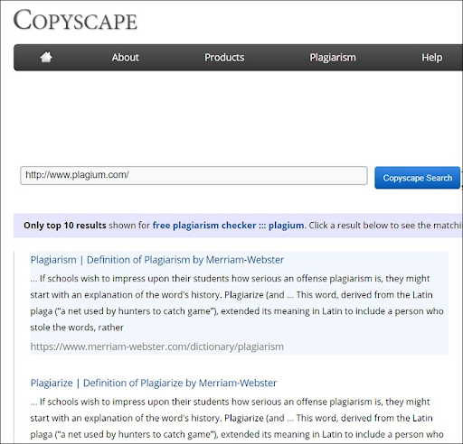Screen dimensions: 463x444
Task: Go to the home icon in navigation bar
Action: pyautogui.click(x=46, y=57)
